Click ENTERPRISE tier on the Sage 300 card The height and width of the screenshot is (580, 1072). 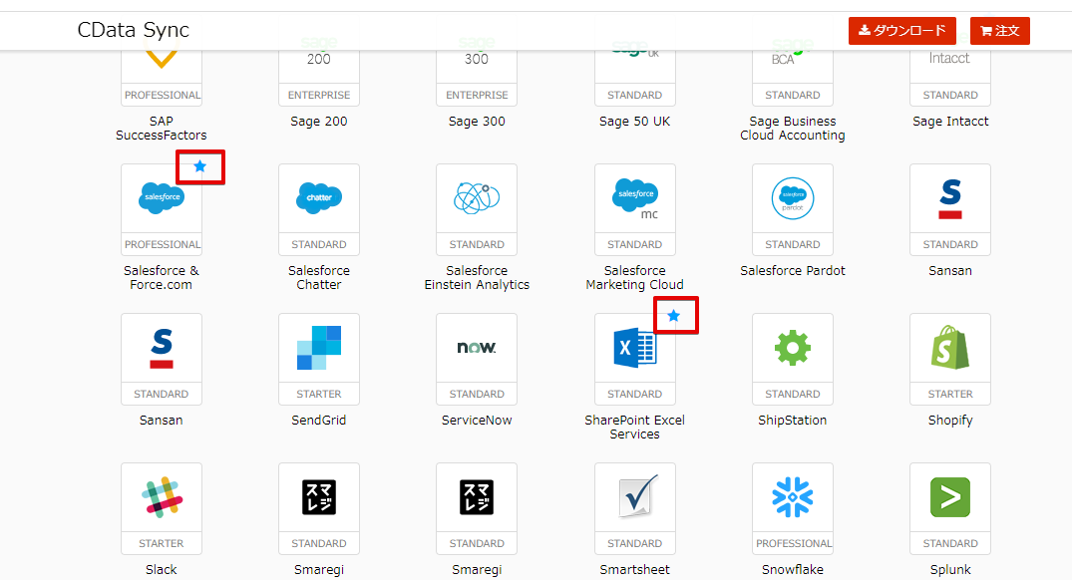pyautogui.click(x=477, y=95)
